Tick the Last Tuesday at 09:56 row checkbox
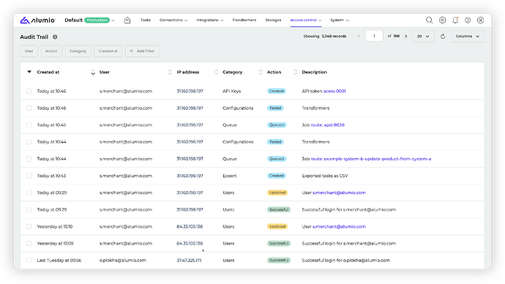Screen dimensions: 505x284 (x=29, y=260)
